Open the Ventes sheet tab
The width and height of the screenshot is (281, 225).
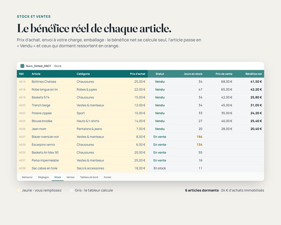pos(70,177)
